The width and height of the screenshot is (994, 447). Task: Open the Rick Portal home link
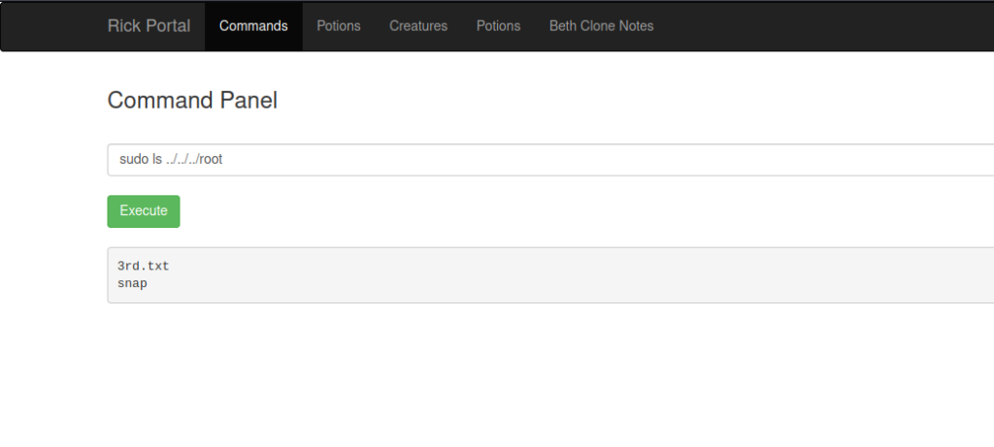[149, 26]
